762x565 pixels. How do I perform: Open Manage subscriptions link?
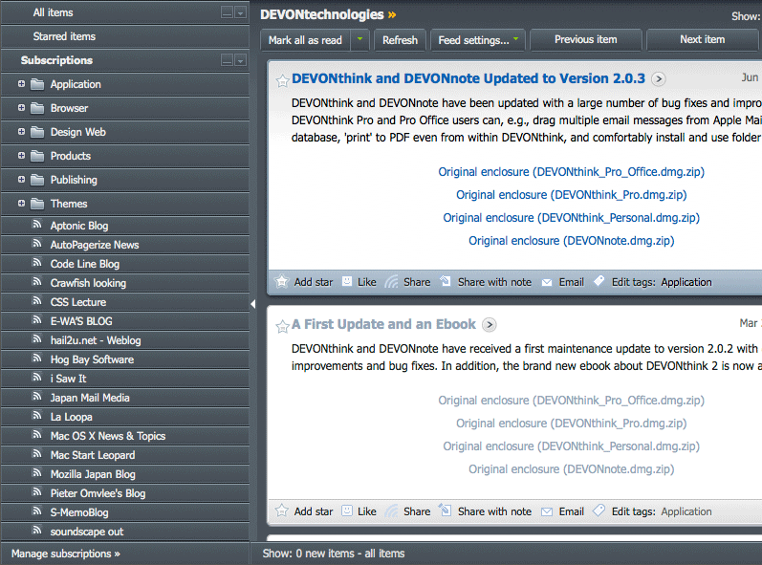(x=66, y=554)
